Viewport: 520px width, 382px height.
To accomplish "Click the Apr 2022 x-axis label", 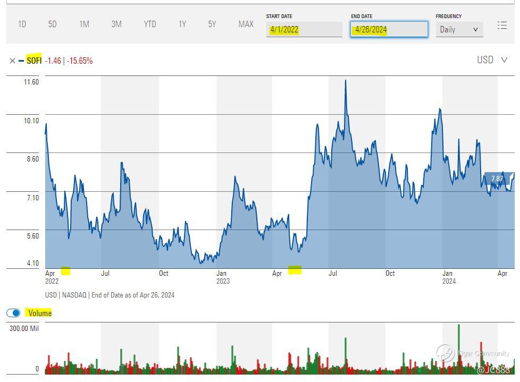I will (x=52, y=277).
